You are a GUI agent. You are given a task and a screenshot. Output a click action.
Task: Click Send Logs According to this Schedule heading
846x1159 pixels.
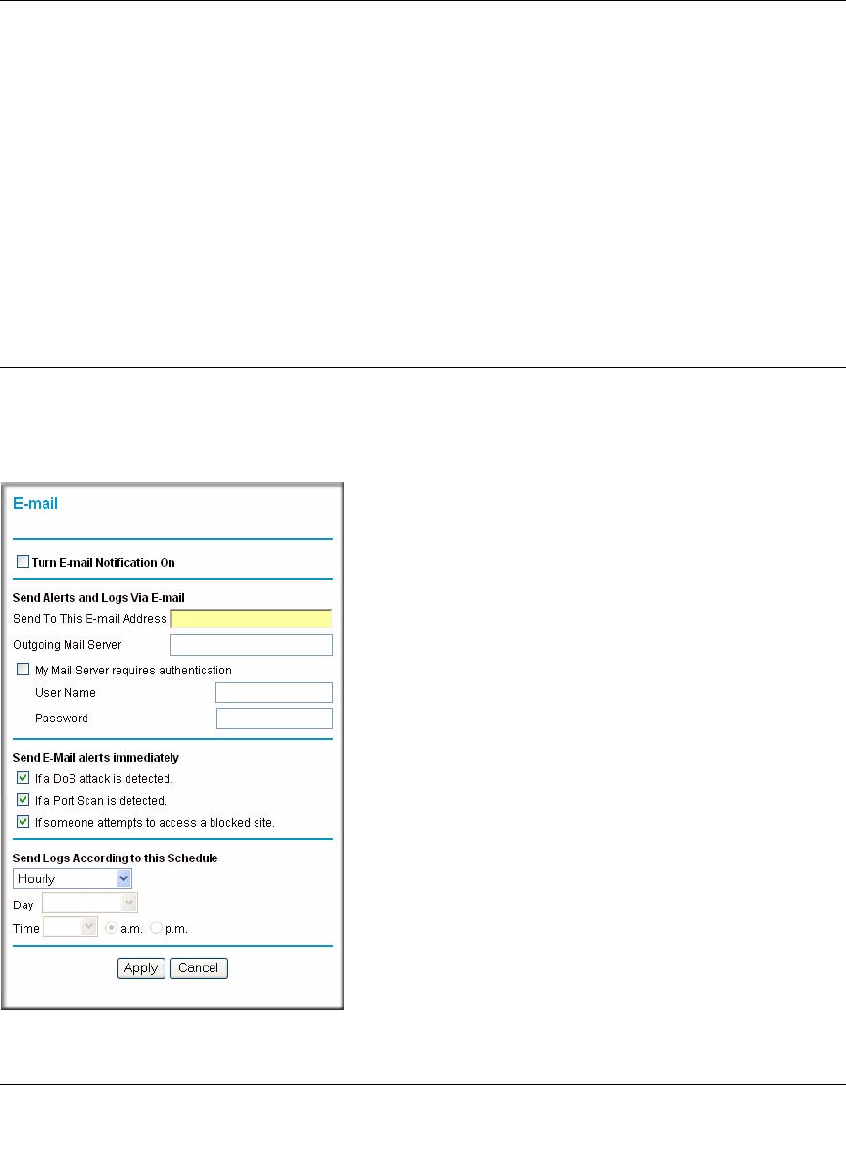pyautogui.click(x=115, y=858)
